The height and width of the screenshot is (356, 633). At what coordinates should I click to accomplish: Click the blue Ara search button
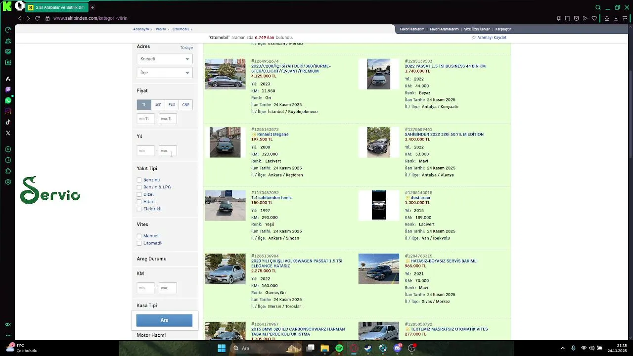pyautogui.click(x=164, y=320)
